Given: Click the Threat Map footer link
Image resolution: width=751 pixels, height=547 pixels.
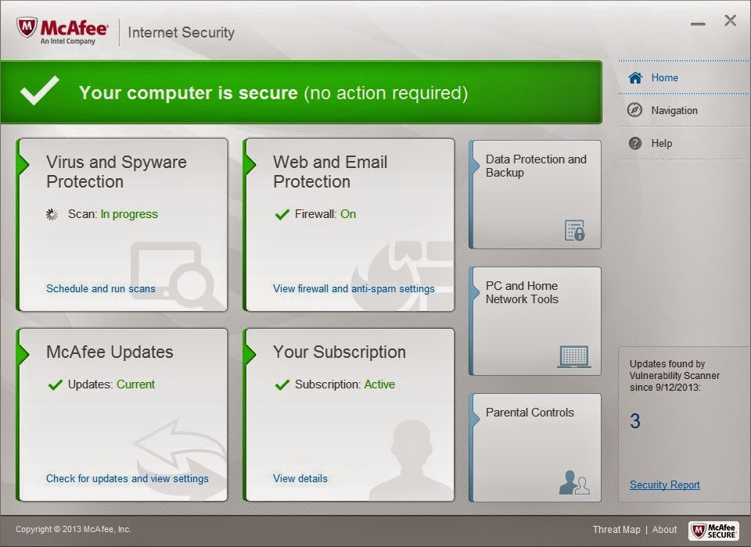Looking at the screenshot, I should coord(616,529).
